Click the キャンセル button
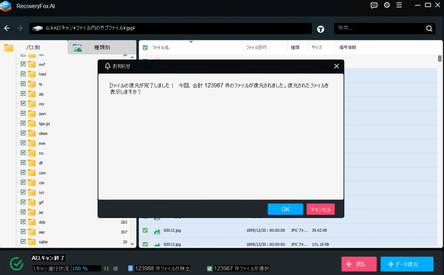This screenshot has height=275, width=444. pos(320,209)
